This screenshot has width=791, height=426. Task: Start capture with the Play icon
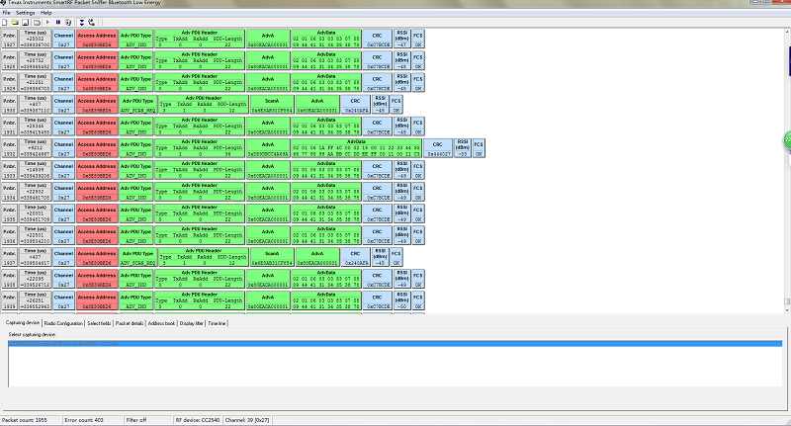pyautogui.click(x=47, y=22)
